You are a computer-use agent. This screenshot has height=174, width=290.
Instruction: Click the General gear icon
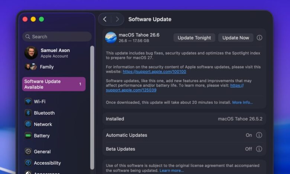click(x=28, y=151)
